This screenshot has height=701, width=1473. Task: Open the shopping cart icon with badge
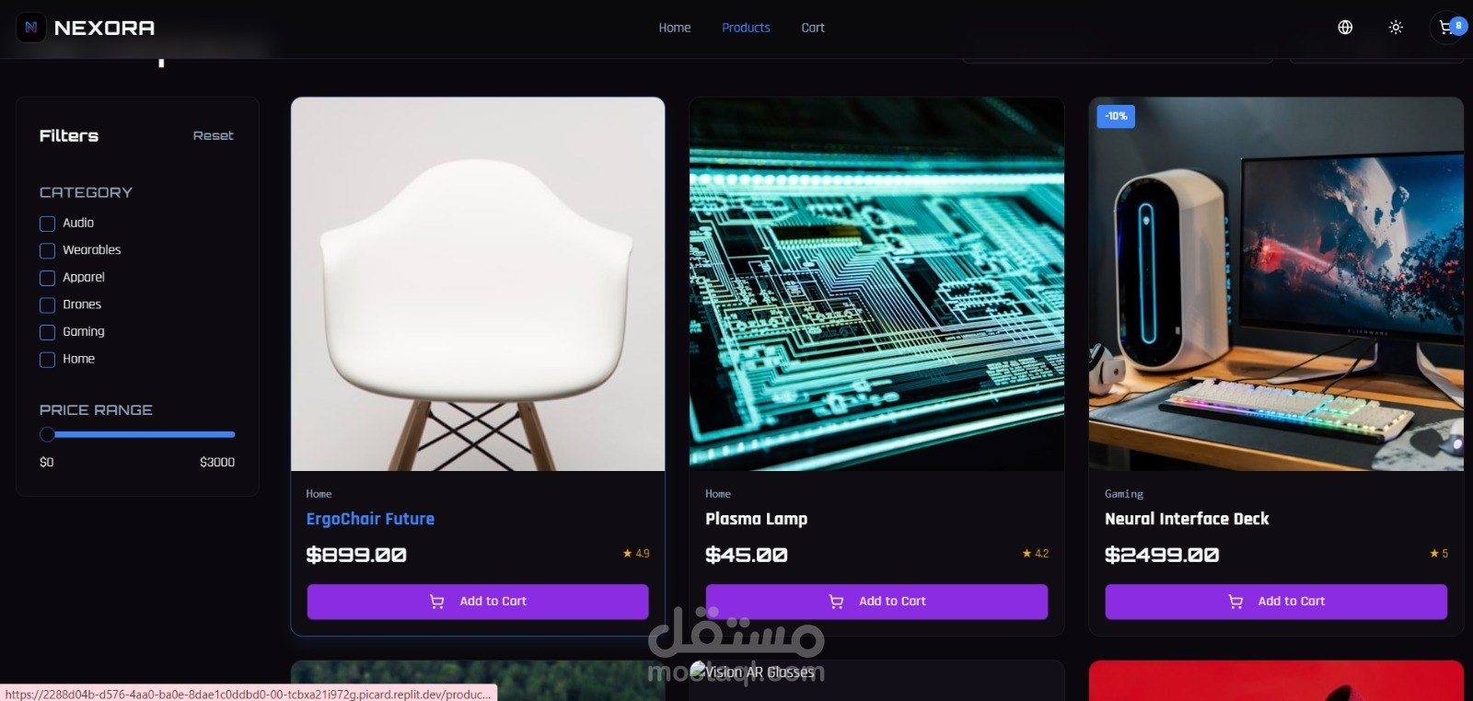(x=1448, y=28)
